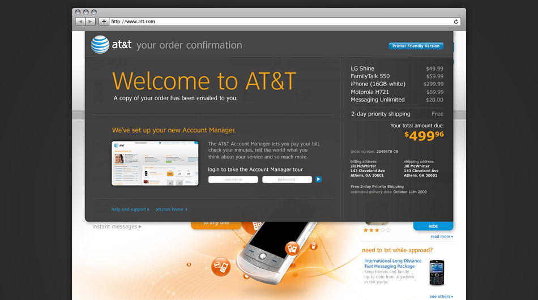Viewport: 538px width, 300px height.
Task: Click 'need to txt while approad?' heading
Action: (x=398, y=250)
